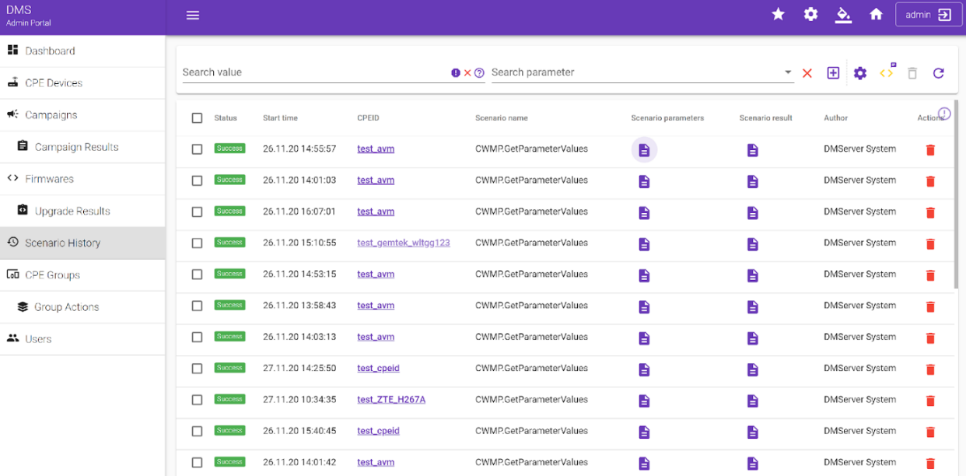Toggle the hamburger menu to collapse sidebar
Image resolution: width=966 pixels, height=476 pixels.
click(x=193, y=16)
